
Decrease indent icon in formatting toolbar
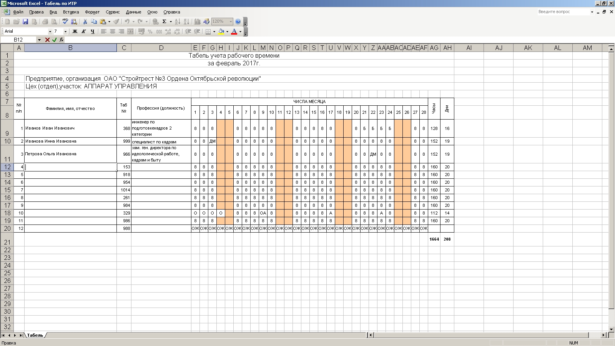[x=188, y=32]
